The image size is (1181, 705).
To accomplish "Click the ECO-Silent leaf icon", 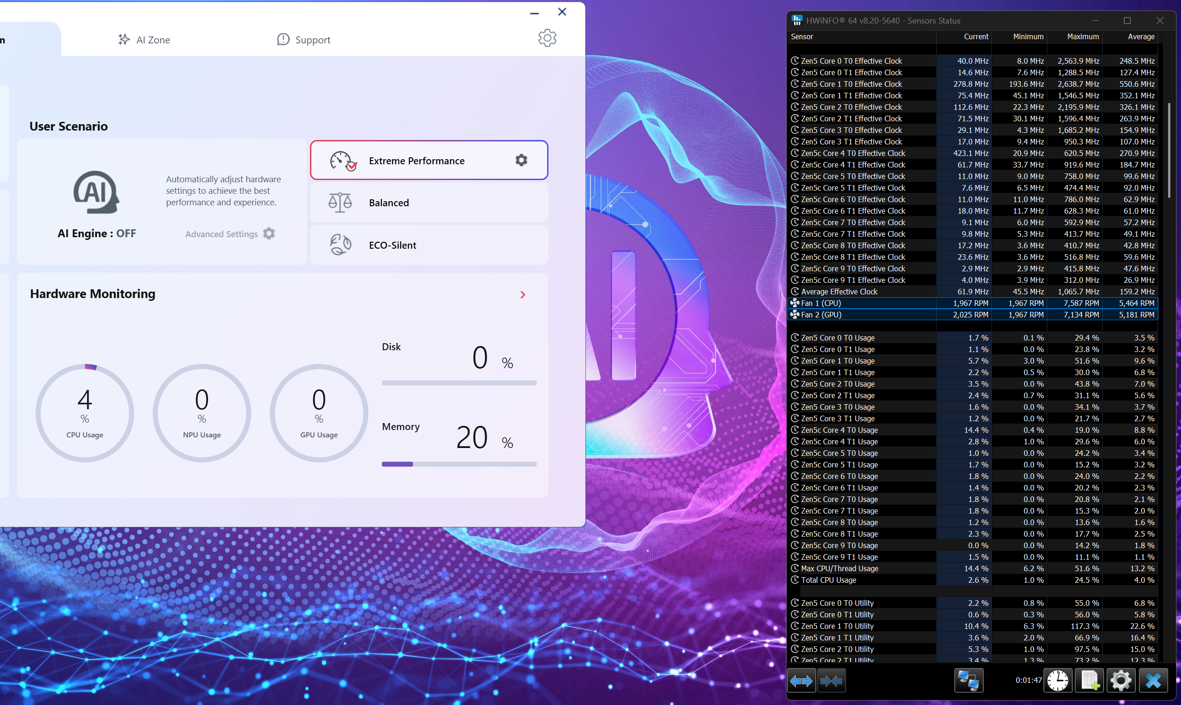I will click(340, 245).
